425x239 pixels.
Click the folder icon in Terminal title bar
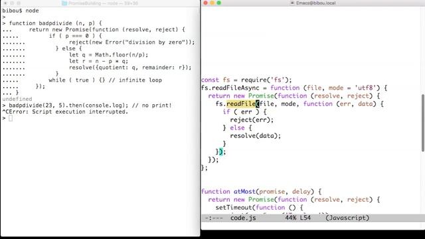point(64,3)
